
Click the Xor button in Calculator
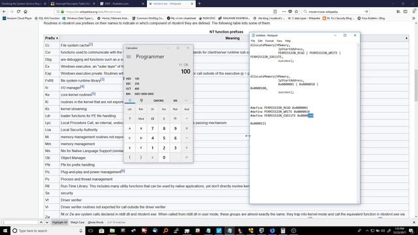tap(164, 109)
